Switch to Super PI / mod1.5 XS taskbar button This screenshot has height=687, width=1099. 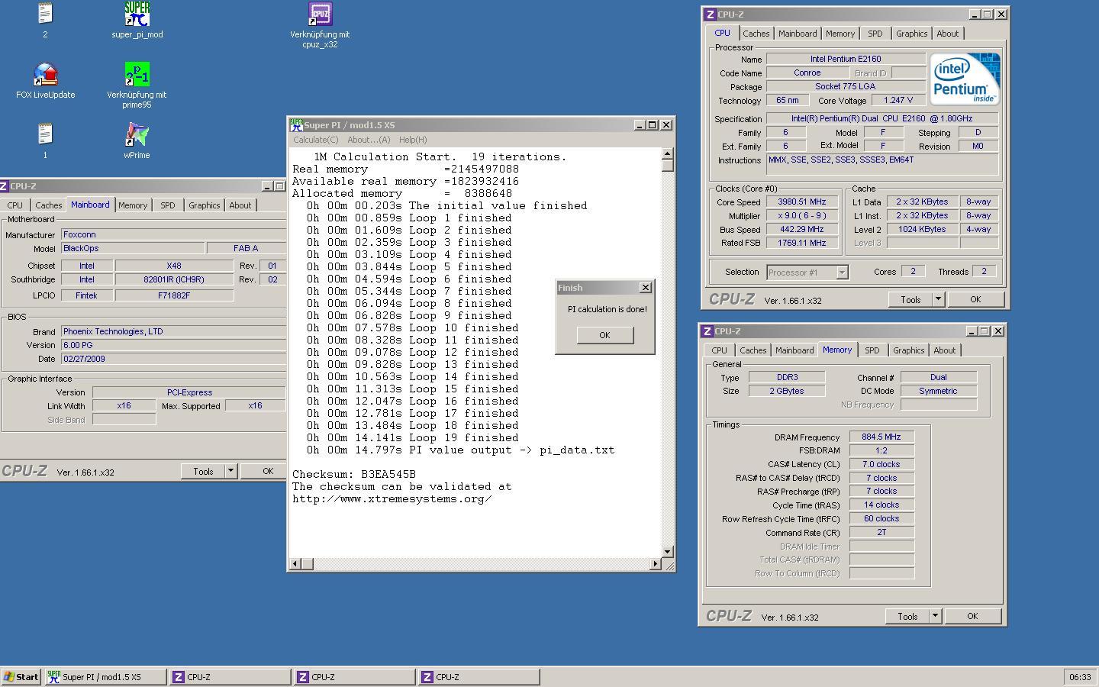point(105,676)
